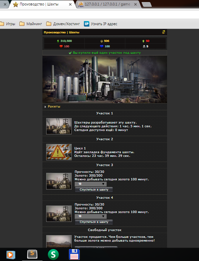Click the green dollar money icon

[x=58, y=41]
